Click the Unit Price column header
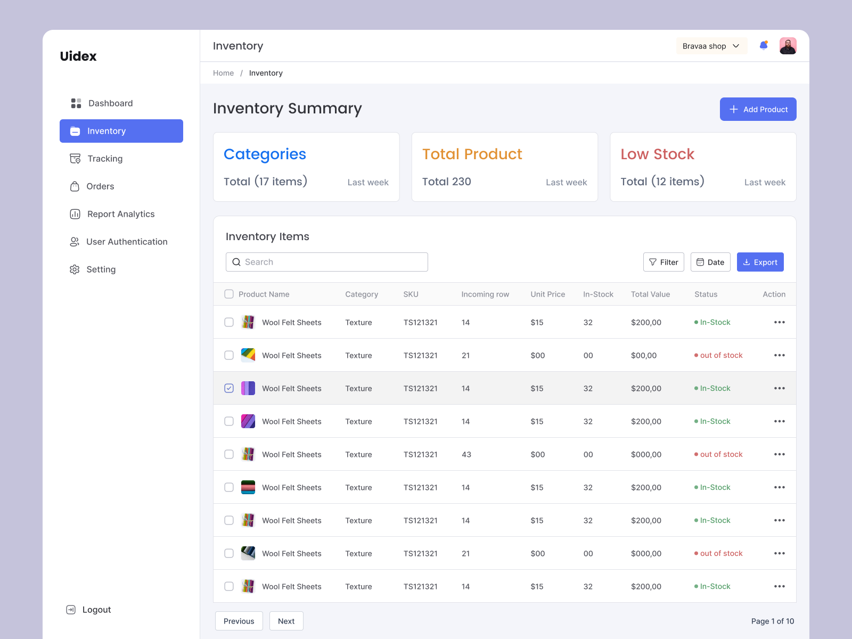 [548, 294]
